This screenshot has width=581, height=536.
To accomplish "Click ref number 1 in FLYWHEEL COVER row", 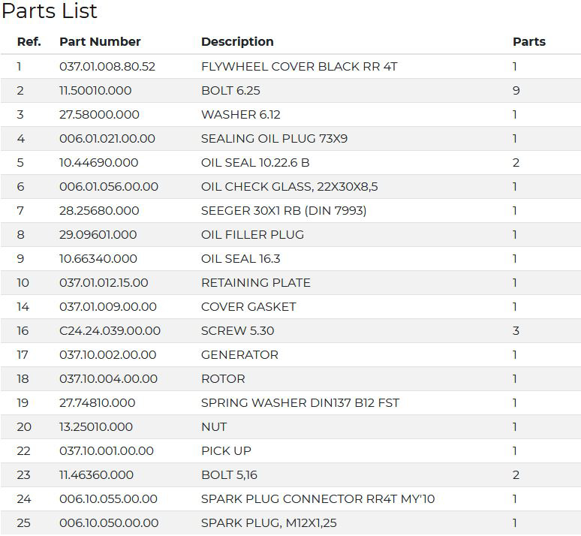I will (x=19, y=66).
